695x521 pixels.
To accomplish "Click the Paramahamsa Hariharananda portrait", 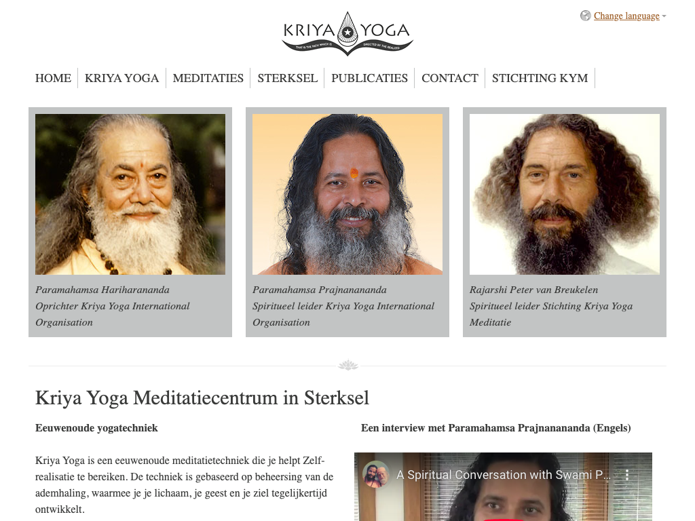I will point(130,195).
